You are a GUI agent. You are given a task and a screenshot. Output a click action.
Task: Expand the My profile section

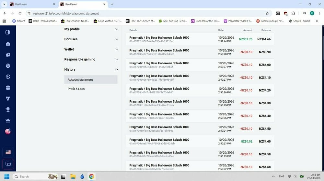point(91,29)
